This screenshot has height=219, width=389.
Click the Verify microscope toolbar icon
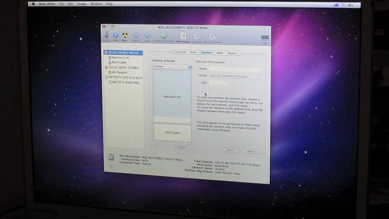pos(106,35)
